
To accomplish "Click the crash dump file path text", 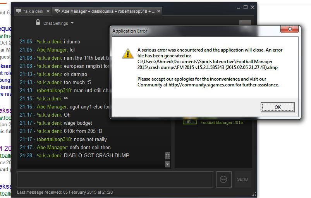I will [x=208, y=64].
